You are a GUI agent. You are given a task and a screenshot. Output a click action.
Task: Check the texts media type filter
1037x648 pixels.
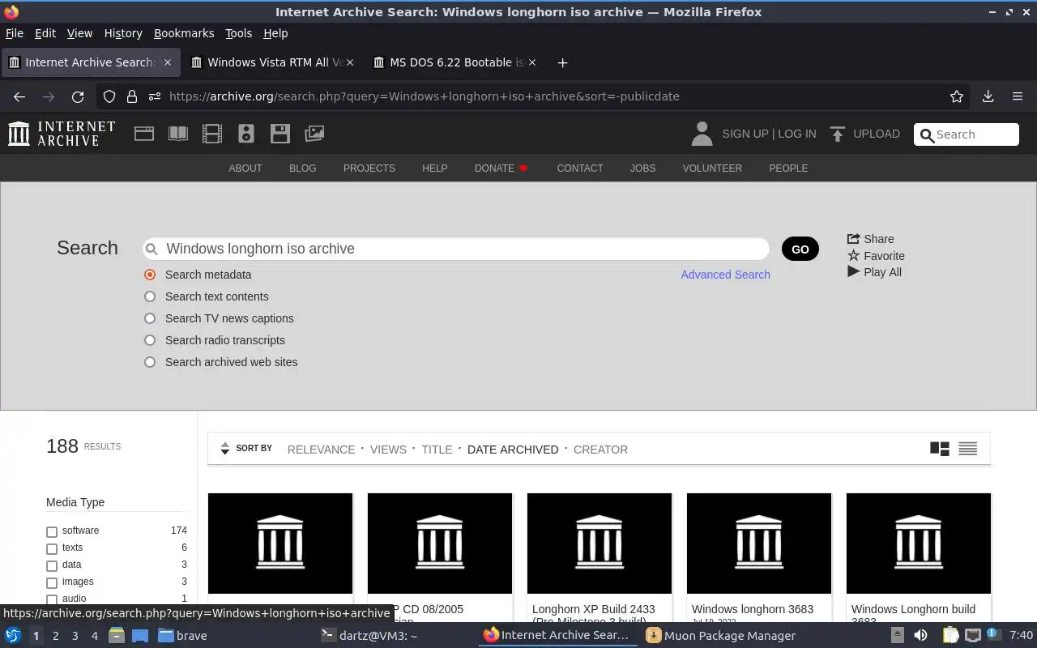[52, 549]
